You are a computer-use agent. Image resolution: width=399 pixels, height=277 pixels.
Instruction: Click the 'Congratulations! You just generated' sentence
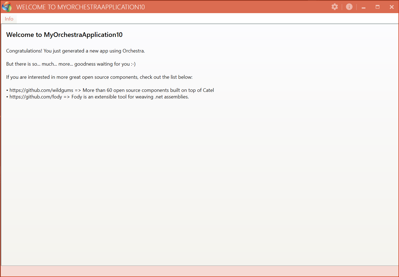[75, 51]
